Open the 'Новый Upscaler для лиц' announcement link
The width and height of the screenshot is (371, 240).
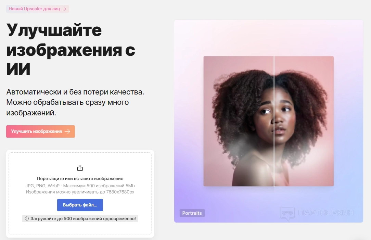point(38,9)
